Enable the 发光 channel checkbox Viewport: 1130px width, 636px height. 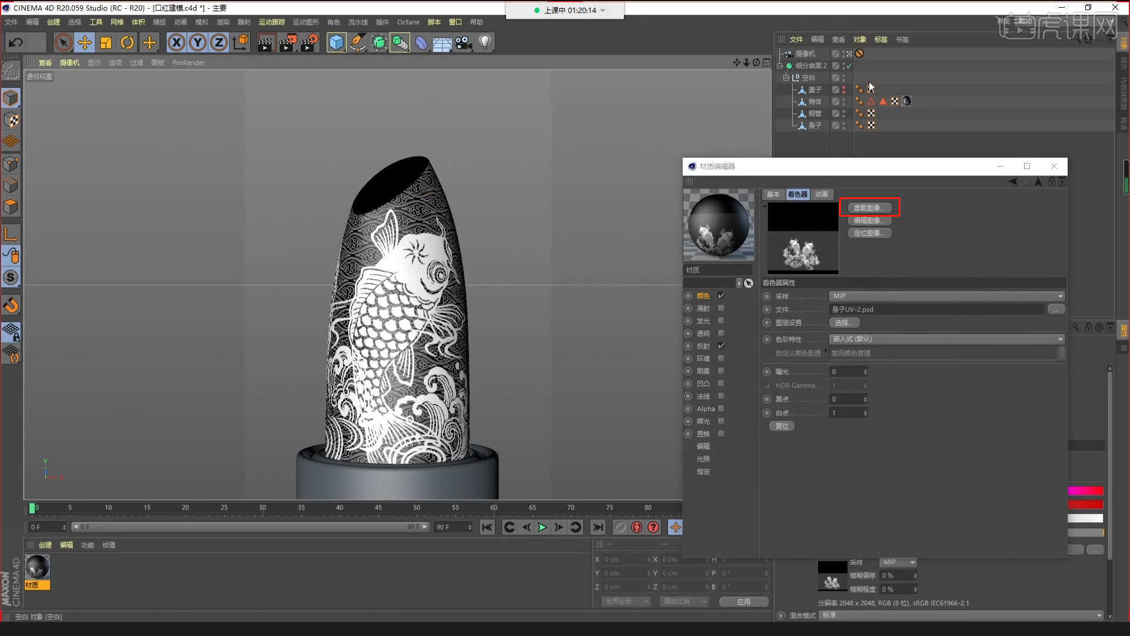pyautogui.click(x=721, y=321)
